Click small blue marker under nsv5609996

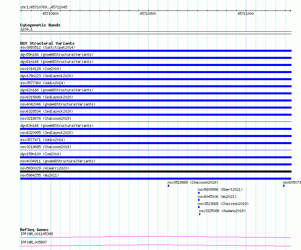199,193
